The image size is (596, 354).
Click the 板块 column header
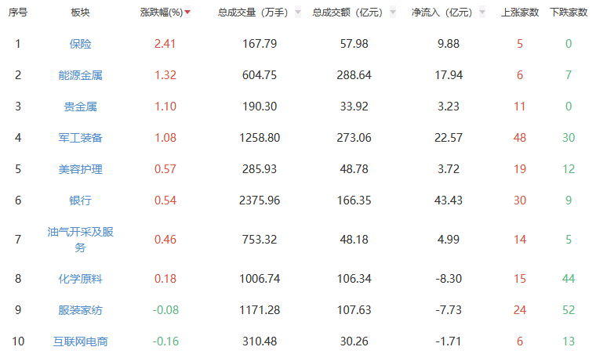click(80, 13)
